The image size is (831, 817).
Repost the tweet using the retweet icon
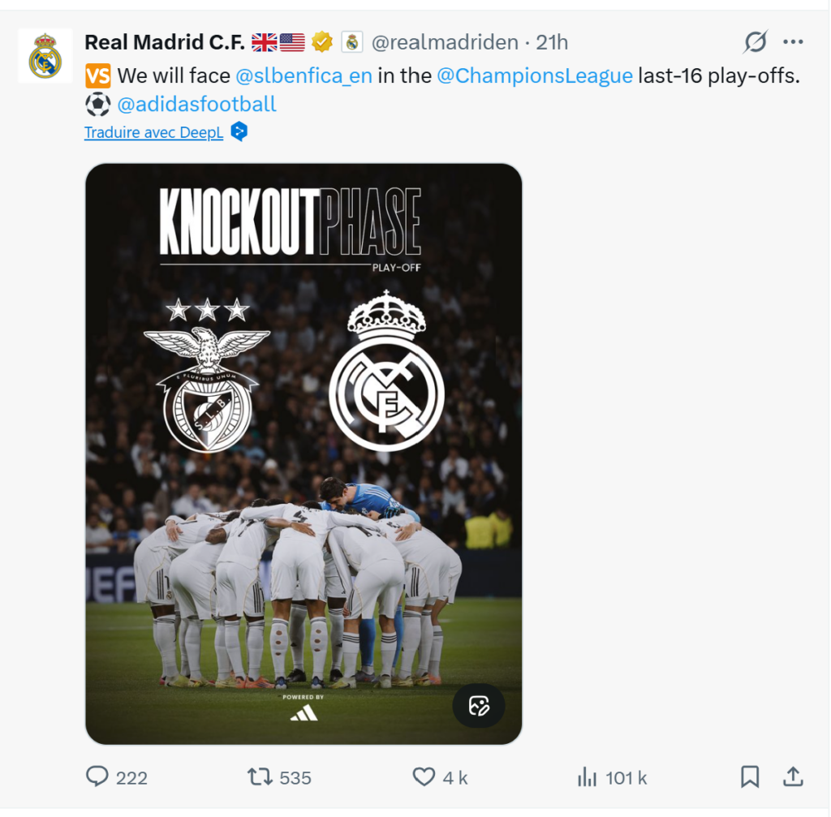click(260, 776)
